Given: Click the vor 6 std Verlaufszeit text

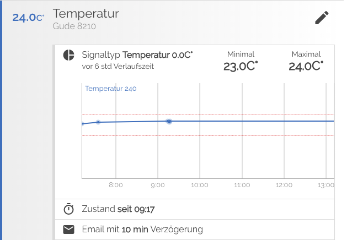Looking at the screenshot, I should click(117, 66).
